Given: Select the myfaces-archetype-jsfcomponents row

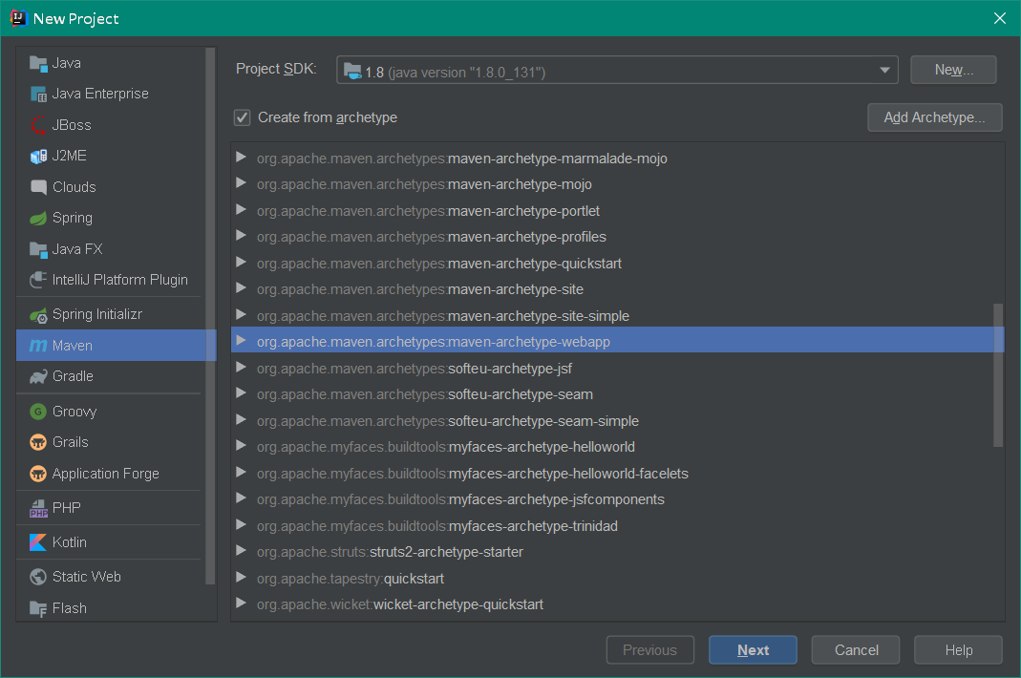Looking at the screenshot, I should pos(617,499).
